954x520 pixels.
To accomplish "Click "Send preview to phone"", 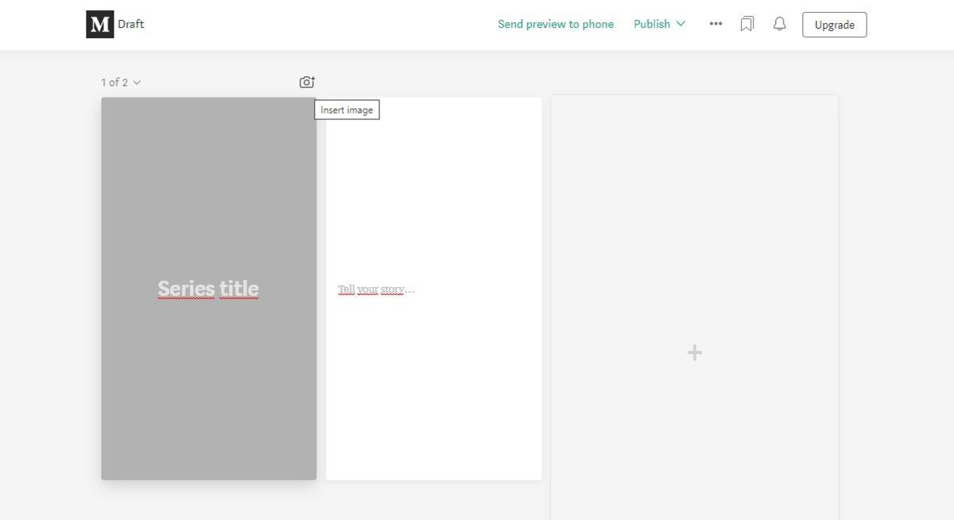I will click(x=555, y=24).
